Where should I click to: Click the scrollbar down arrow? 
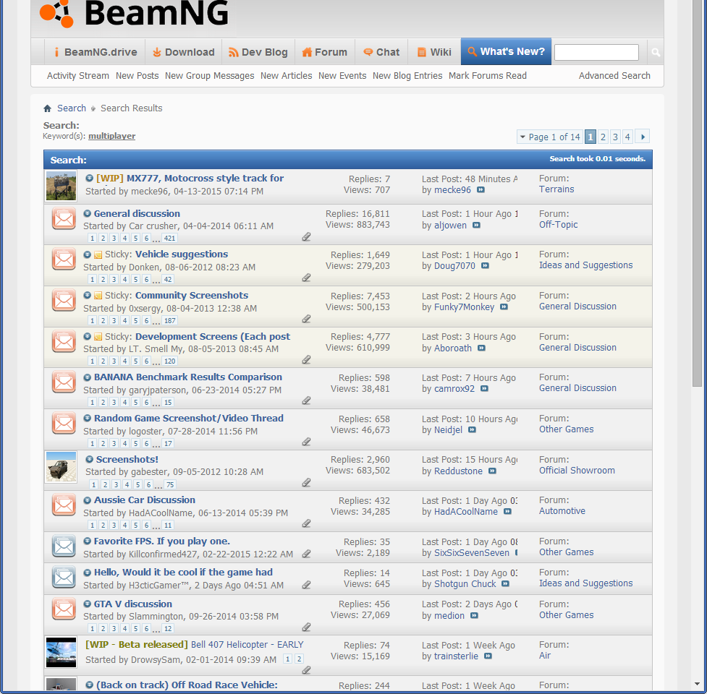pyautogui.click(x=697, y=684)
